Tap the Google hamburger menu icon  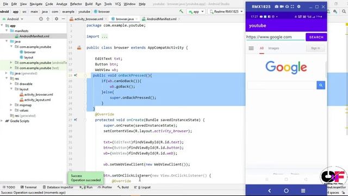coord(251,48)
